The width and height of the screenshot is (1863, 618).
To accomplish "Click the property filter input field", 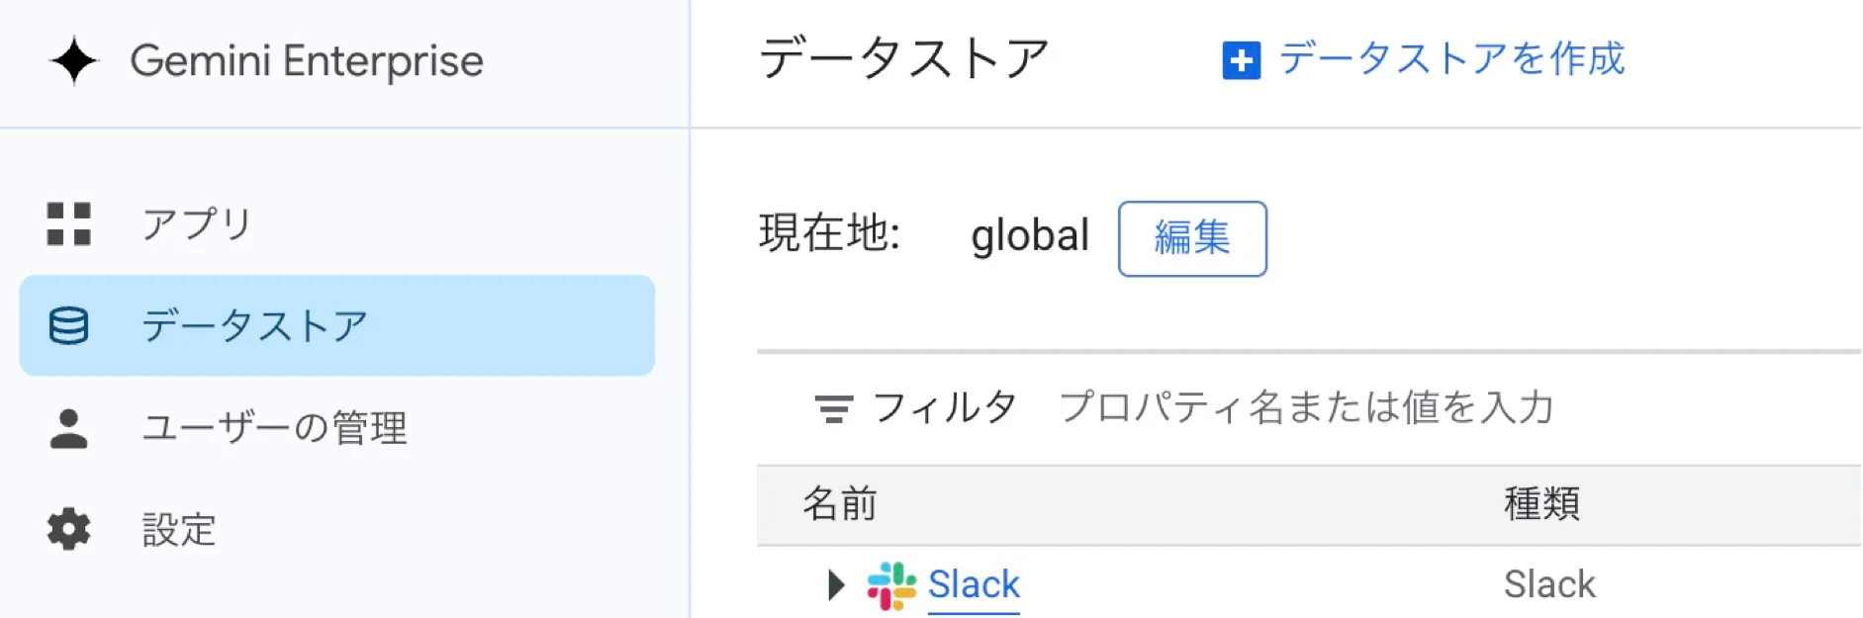I will (1306, 405).
